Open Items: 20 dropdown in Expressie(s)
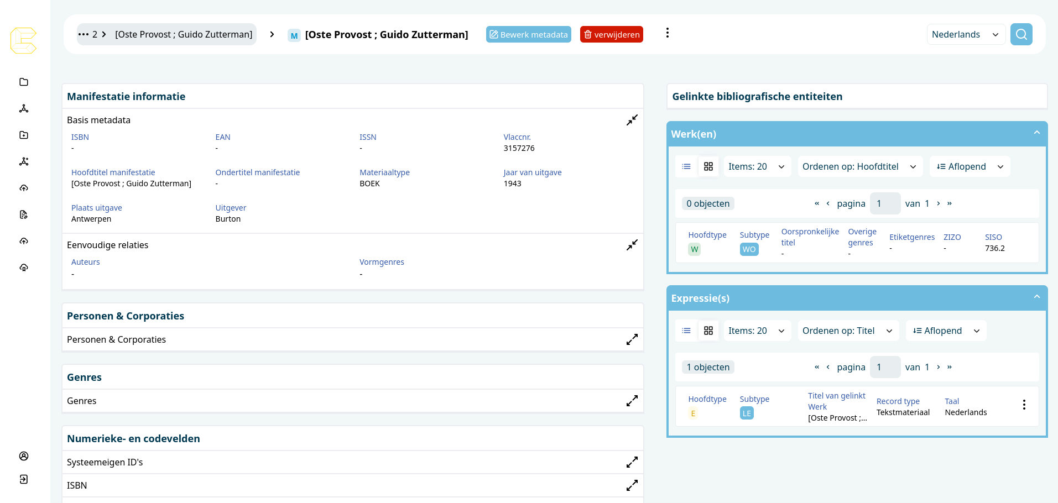1058x503 pixels. 757,331
